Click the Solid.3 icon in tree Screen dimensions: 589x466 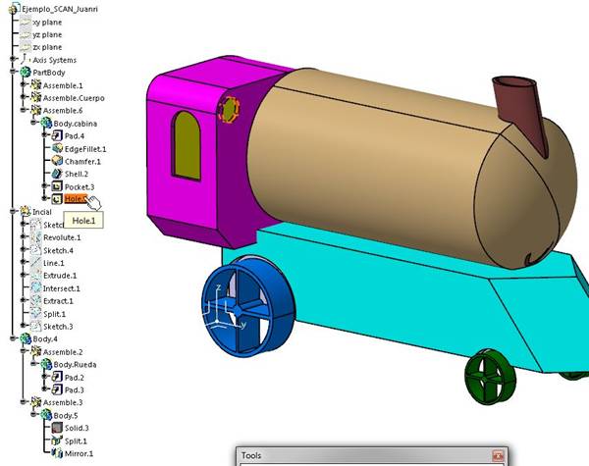point(57,429)
